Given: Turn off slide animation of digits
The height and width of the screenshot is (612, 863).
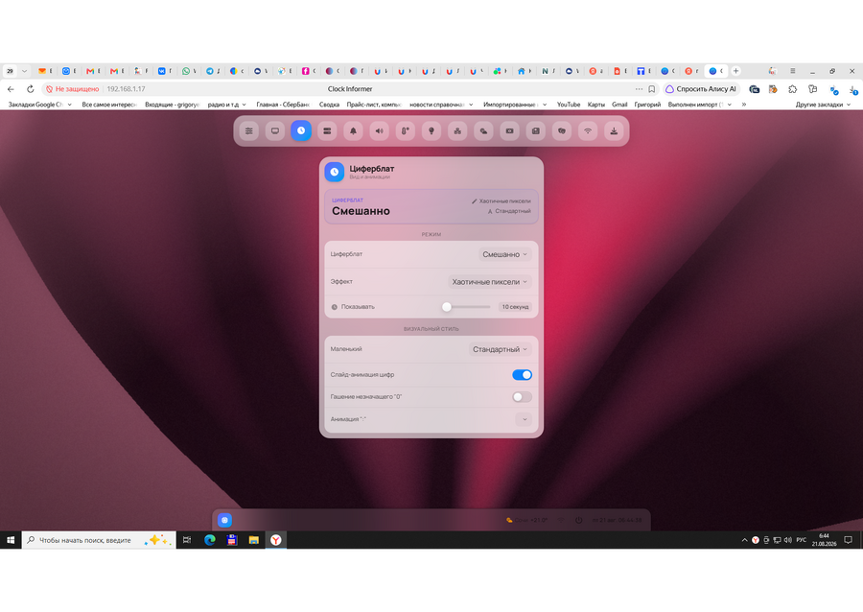Looking at the screenshot, I should (x=522, y=375).
